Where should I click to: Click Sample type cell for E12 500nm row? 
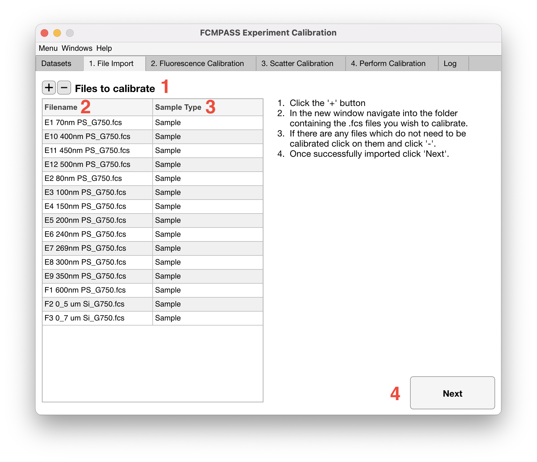(208, 165)
